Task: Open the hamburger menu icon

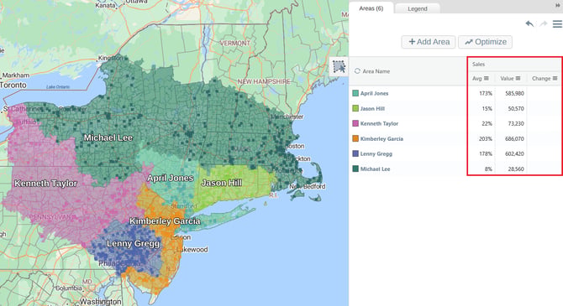Action: (x=557, y=24)
